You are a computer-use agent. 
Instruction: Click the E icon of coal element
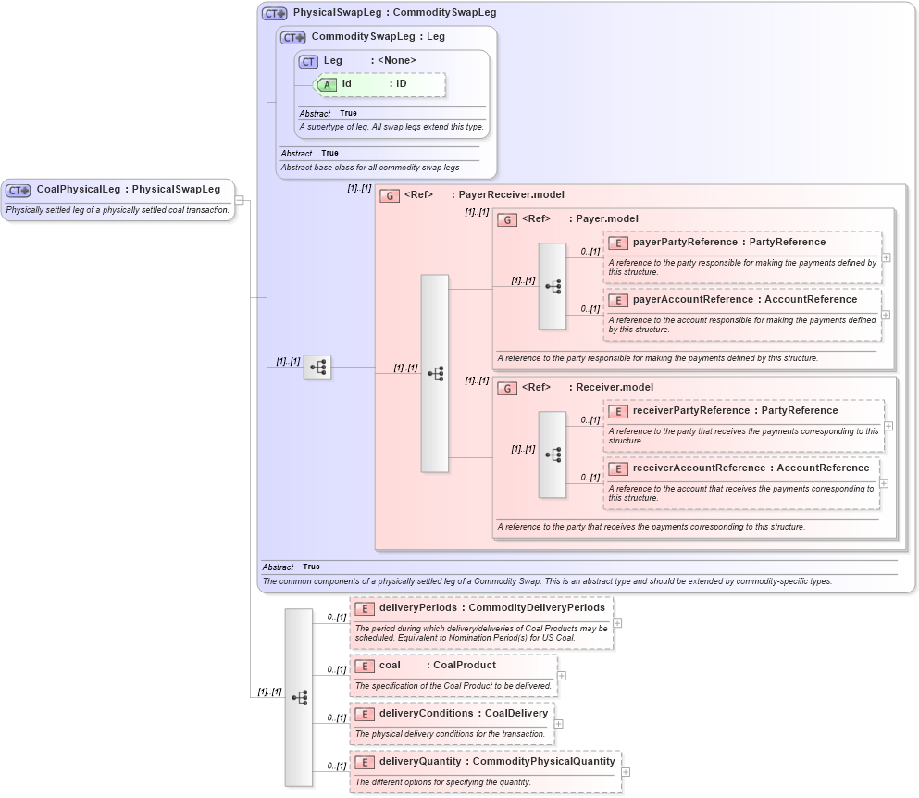365,666
